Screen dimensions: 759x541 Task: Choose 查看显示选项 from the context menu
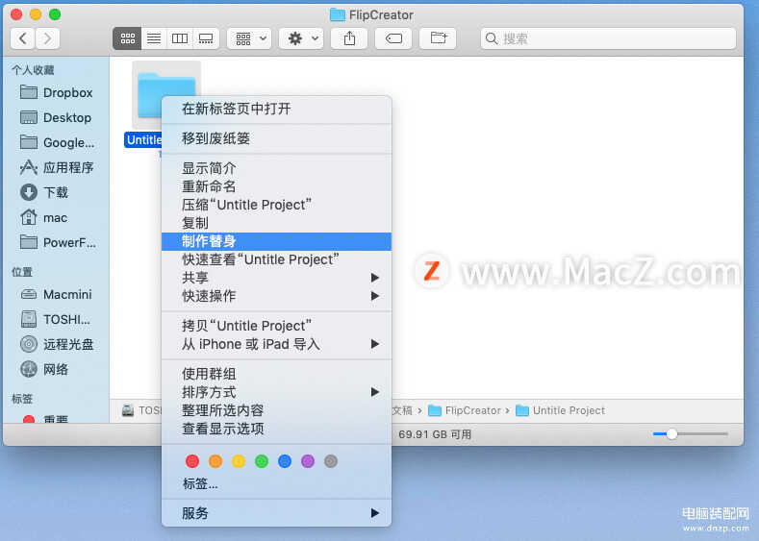click(276, 429)
